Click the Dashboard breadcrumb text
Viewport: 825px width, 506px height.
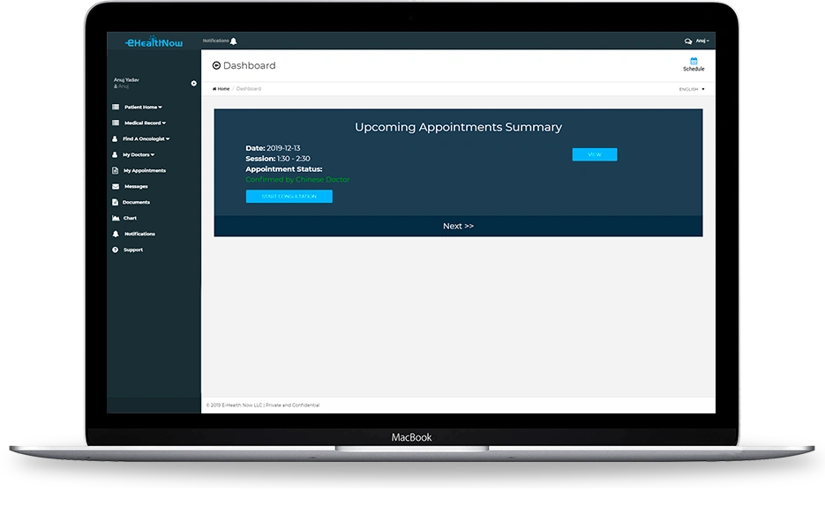pos(249,89)
